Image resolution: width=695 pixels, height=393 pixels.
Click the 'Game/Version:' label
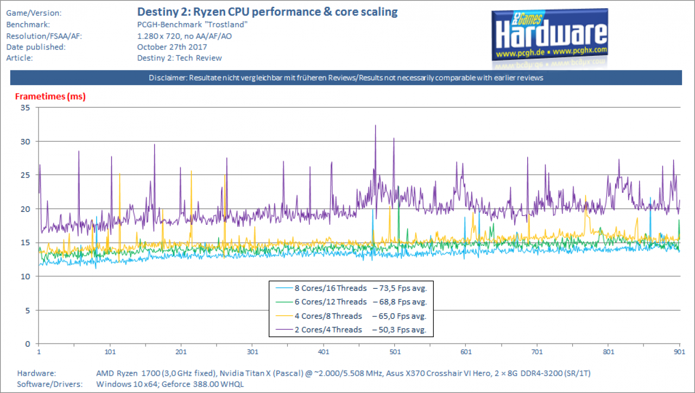coord(34,13)
